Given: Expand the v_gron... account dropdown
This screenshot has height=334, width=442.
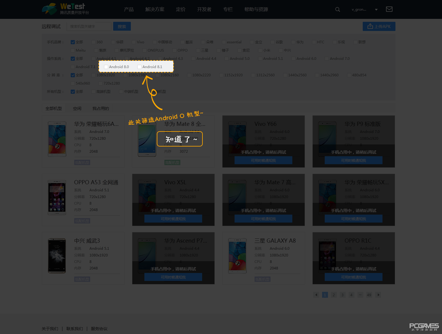Looking at the screenshot, I should point(376,9).
